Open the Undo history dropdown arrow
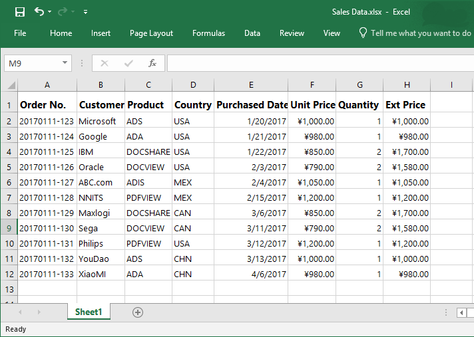The width and height of the screenshot is (474, 337). [x=49, y=12]
